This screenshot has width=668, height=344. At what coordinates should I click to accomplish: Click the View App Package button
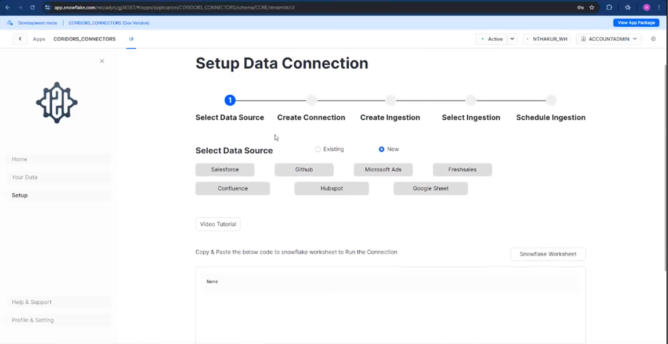pos(636,22)
